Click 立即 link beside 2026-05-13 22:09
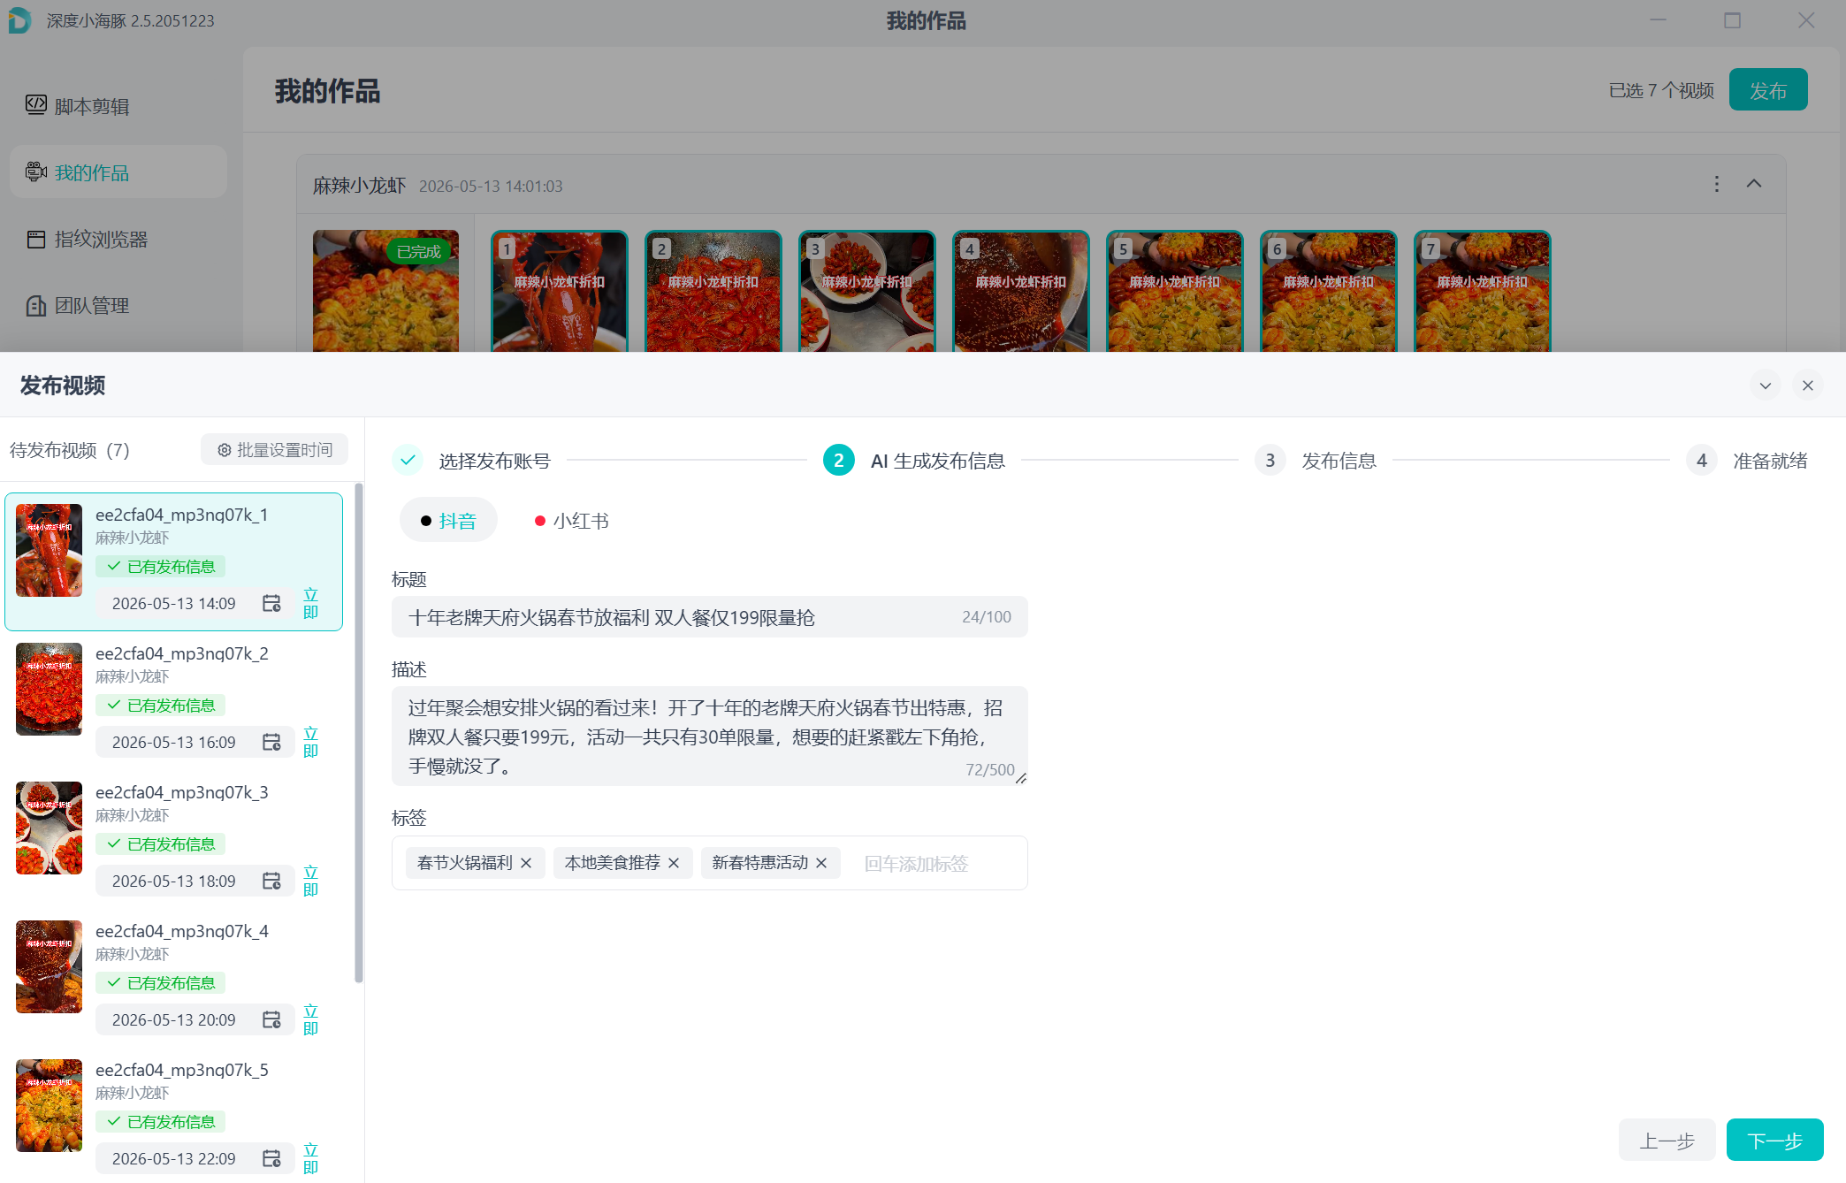 coord(310,1158)
